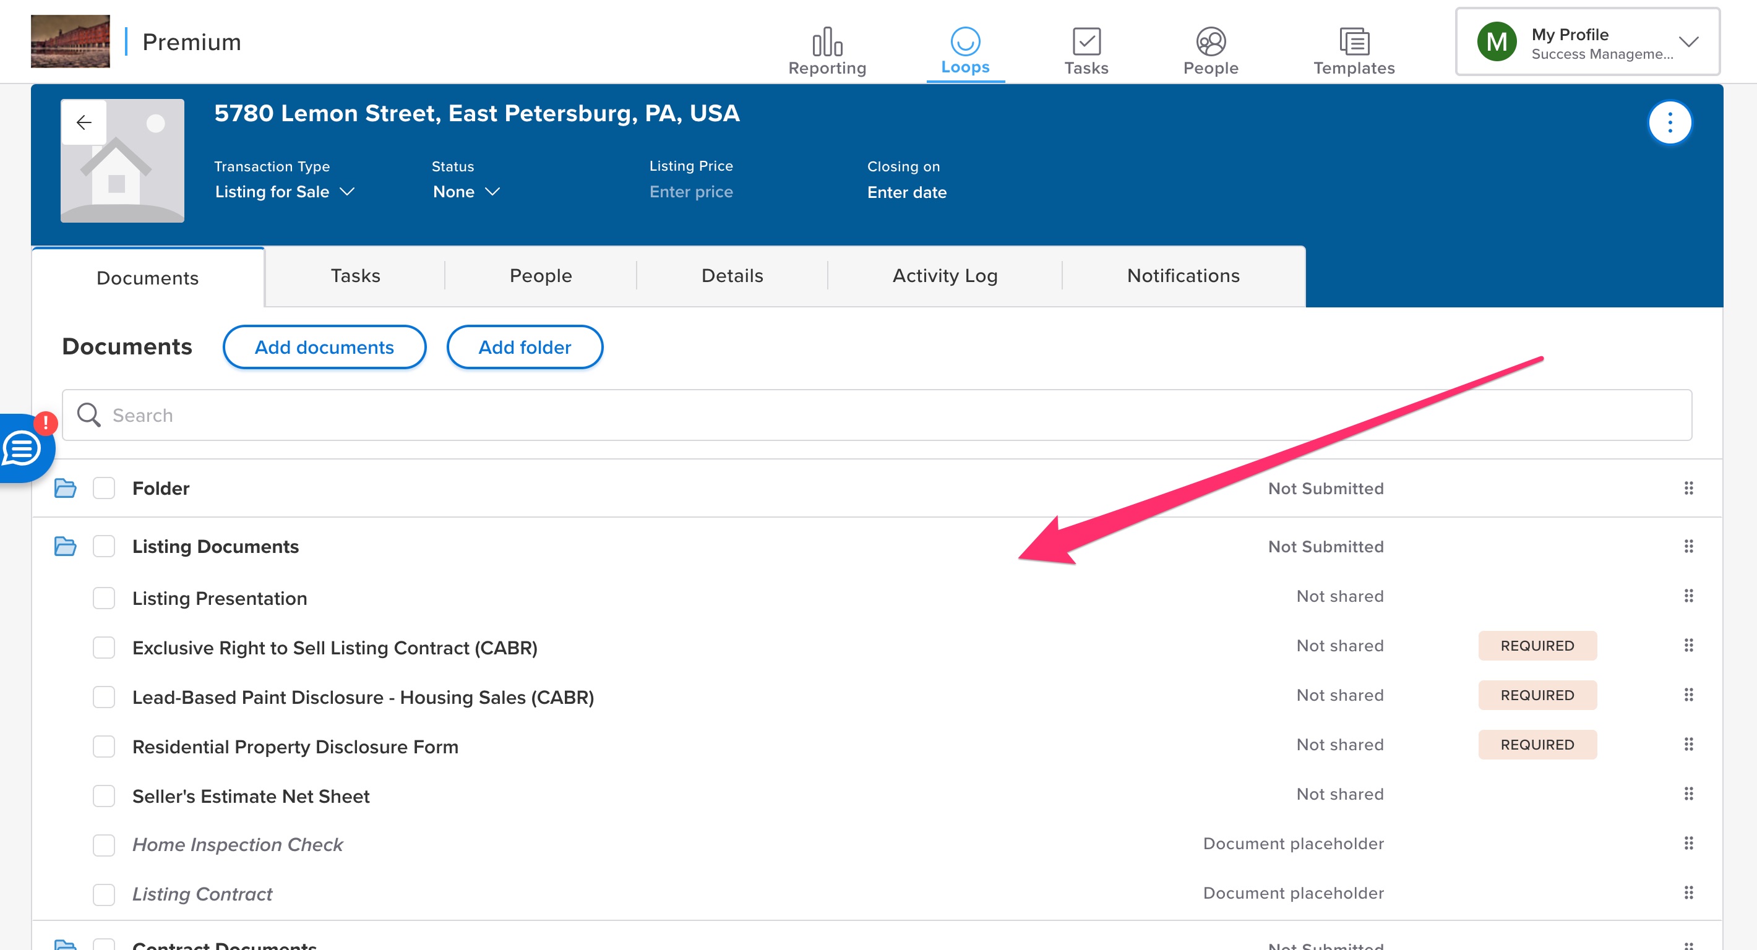The image size is (1757, 950).
Task: Switch to the Activity Log tab
Action: pyautogui.click(x=945, y=275)
